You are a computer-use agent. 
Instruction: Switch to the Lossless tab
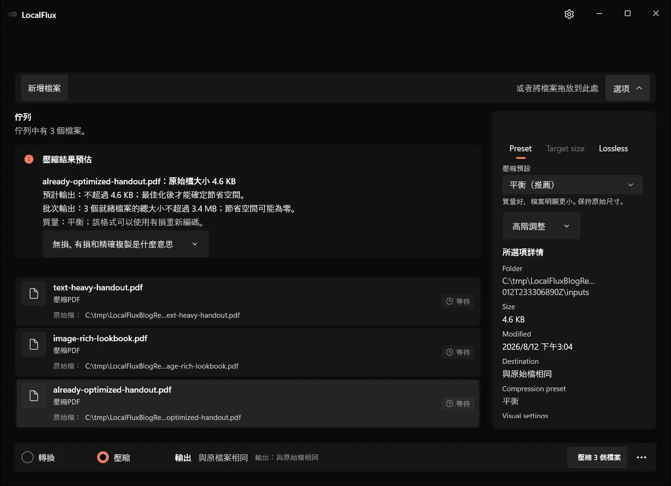[x=613, y=148]
